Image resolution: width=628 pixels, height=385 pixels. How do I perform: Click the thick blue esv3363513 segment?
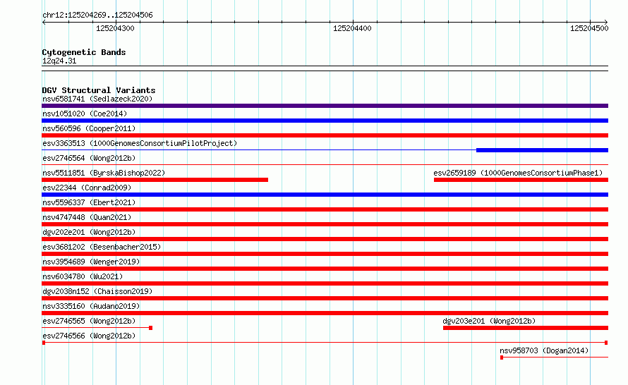(x=543, y=150)
